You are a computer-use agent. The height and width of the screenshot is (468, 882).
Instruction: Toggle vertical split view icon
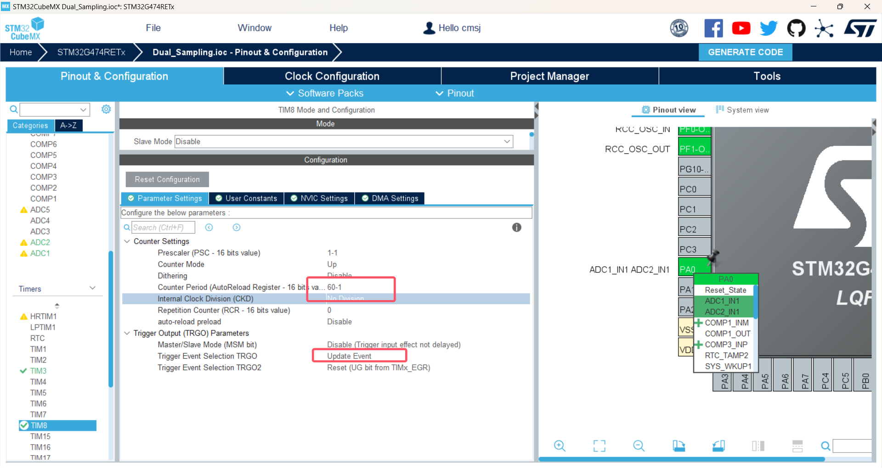pos(758,446)
